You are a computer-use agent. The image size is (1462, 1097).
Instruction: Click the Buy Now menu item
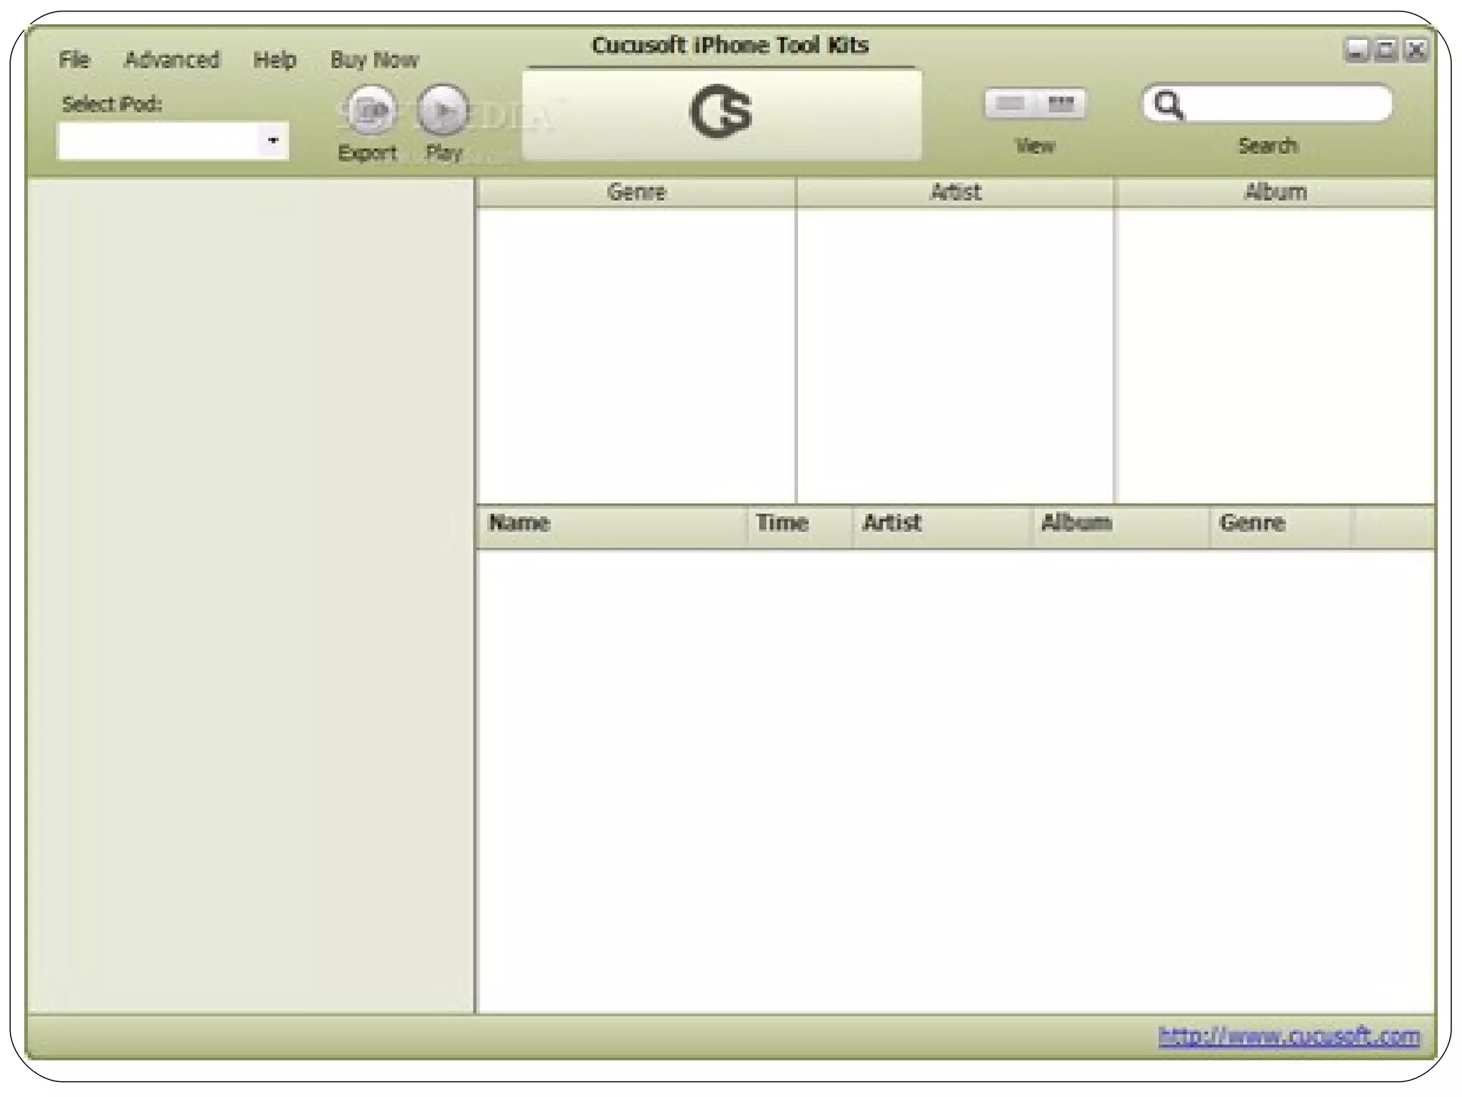pos(374,59)
